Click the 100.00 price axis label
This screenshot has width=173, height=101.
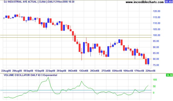coord(157,35)
